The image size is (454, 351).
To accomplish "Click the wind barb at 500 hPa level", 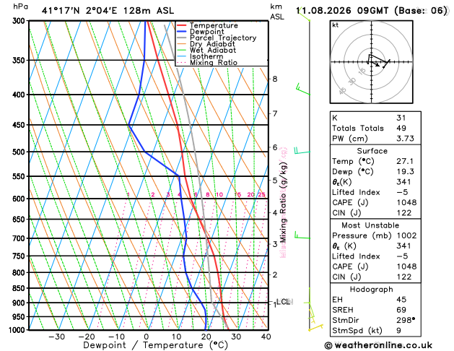I will [302, 151].
